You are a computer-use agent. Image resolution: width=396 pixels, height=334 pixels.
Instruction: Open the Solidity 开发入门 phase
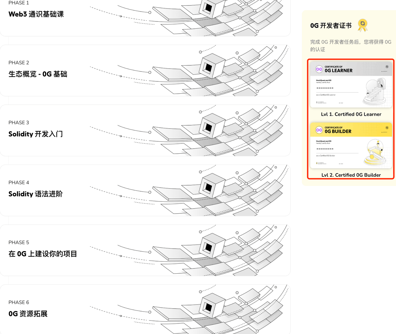pyautogui.click(x=145, y=131)
